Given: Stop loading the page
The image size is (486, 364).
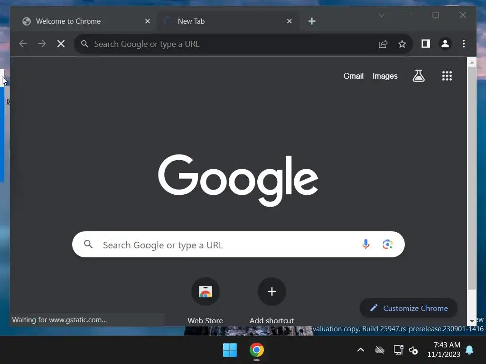Looking at the screenshot, I should (x=61, y=44).
